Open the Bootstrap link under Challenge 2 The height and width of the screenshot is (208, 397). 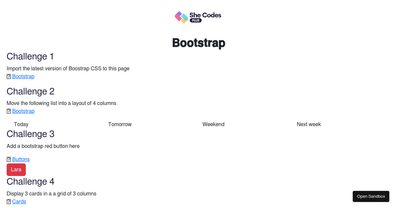tap(23, 111)
